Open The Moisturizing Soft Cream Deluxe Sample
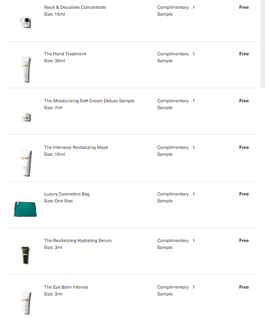The width and height of the screenshot is (265, 318). tap(89, 101)
